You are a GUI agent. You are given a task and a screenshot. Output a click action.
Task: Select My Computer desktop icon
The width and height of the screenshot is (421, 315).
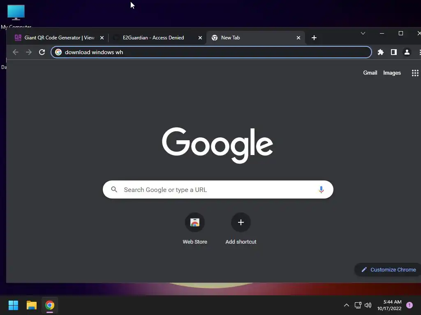click(16, 16)
